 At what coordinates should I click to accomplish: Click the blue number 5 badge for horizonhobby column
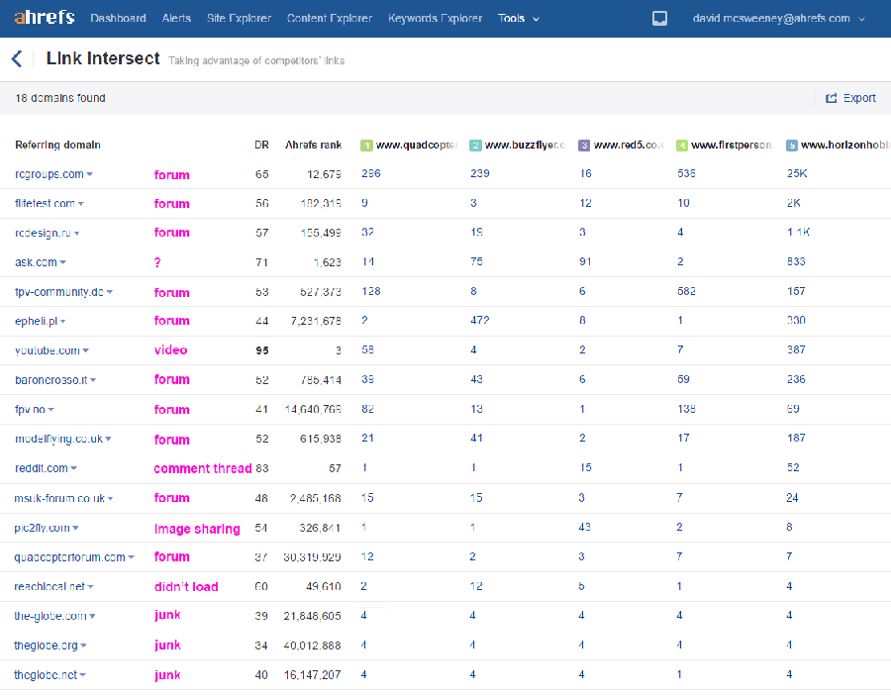[792, 146]
